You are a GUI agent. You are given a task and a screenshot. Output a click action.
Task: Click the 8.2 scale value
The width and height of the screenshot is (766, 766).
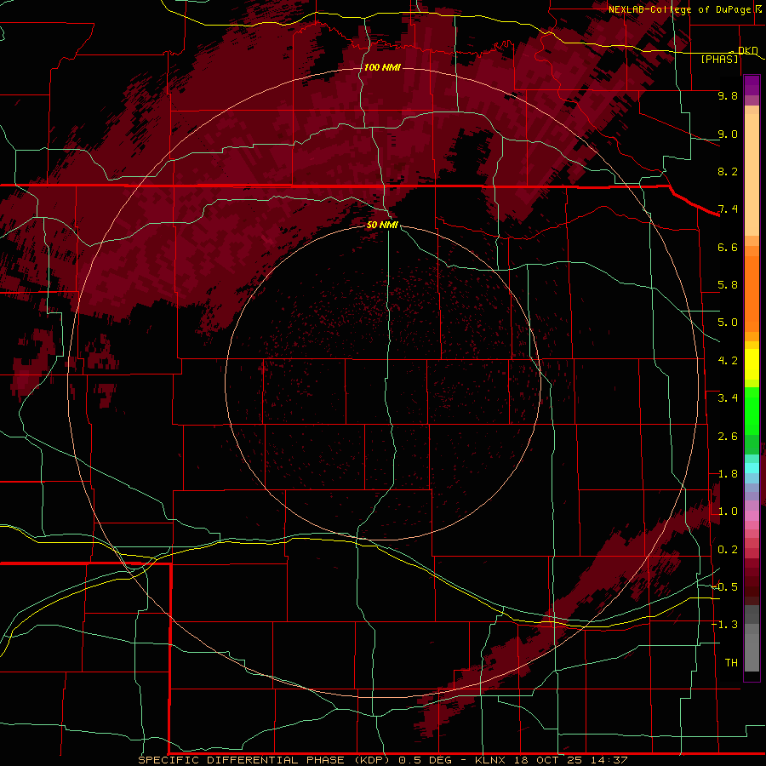click(x=728, y=171)
